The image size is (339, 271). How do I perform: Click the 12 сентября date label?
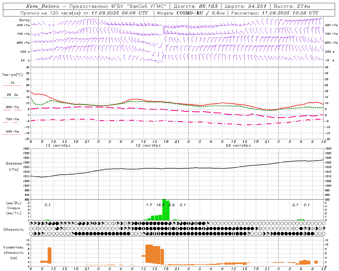tap(148, 146)
